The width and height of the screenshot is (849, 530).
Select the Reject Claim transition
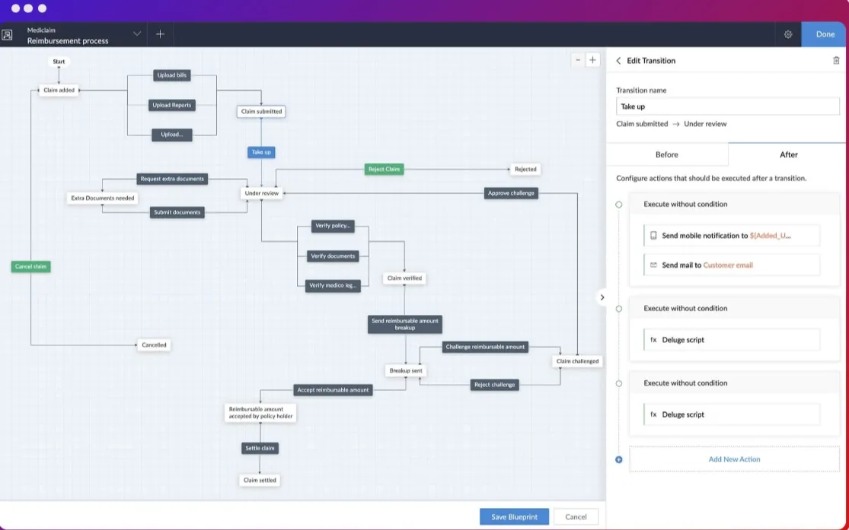[x=384, y=170]
